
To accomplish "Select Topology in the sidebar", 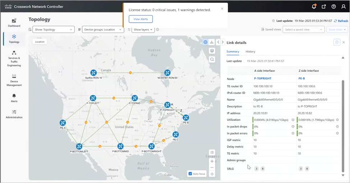I will point(14,39).
